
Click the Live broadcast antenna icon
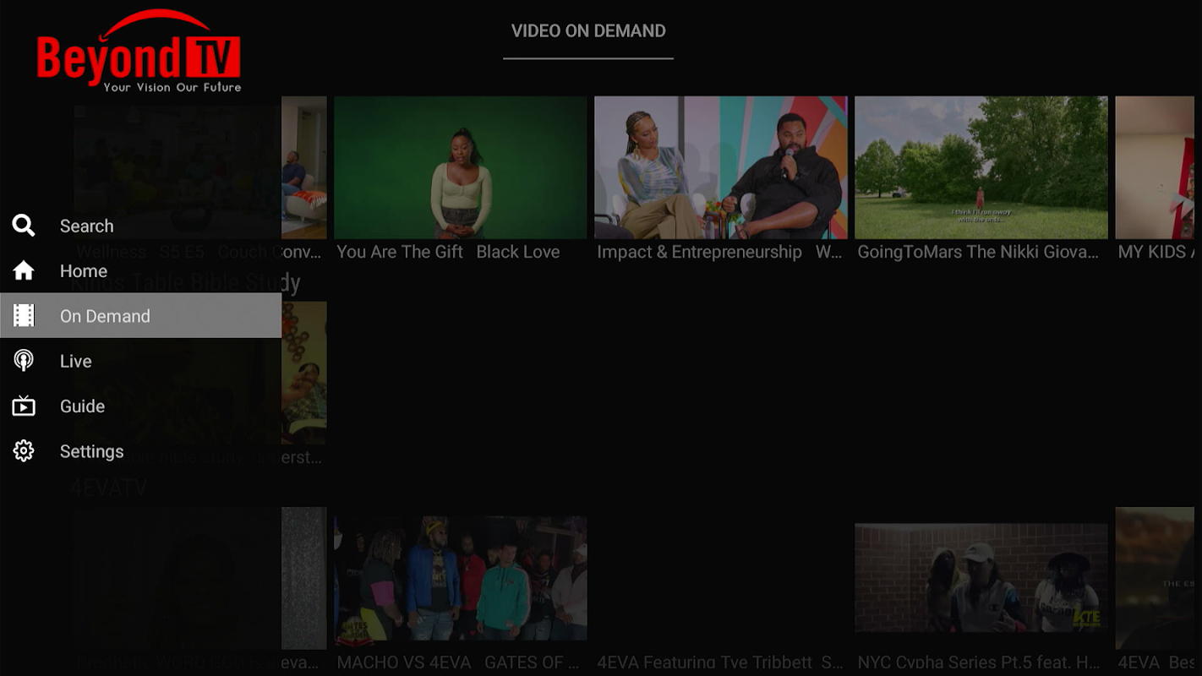24,361
